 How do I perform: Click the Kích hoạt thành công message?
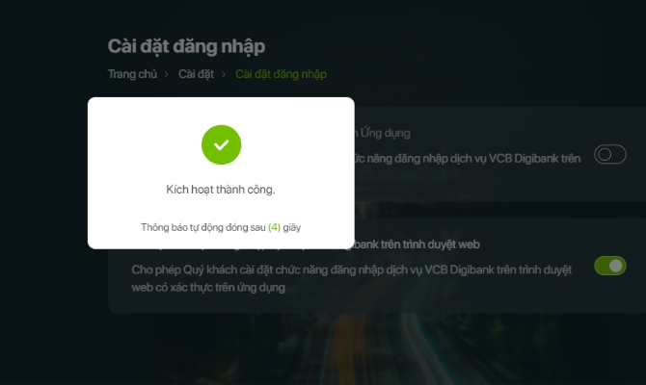(221, 190)
